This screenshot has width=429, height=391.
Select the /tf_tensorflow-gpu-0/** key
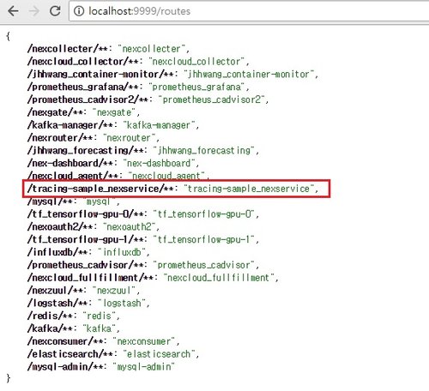pyautogui.click(x=85, y=214)
